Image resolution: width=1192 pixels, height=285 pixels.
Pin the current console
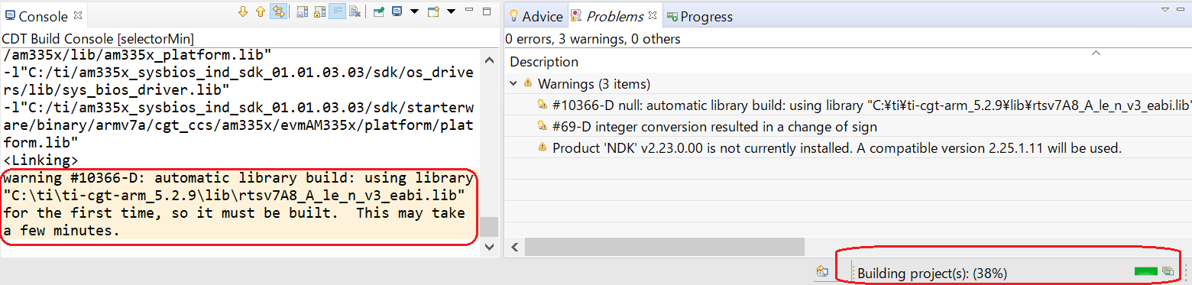[379, 11]
